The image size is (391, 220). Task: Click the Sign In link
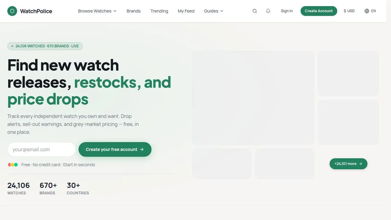coord(287,11)
